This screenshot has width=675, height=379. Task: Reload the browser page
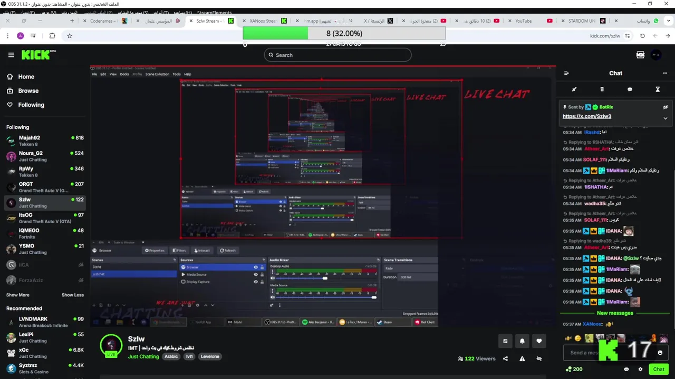[x=642, y=36]
